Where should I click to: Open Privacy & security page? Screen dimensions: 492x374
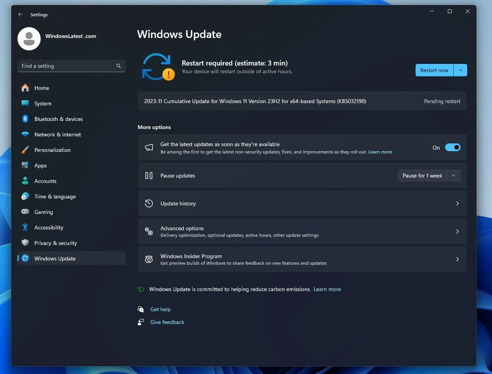tap(72, 243)
